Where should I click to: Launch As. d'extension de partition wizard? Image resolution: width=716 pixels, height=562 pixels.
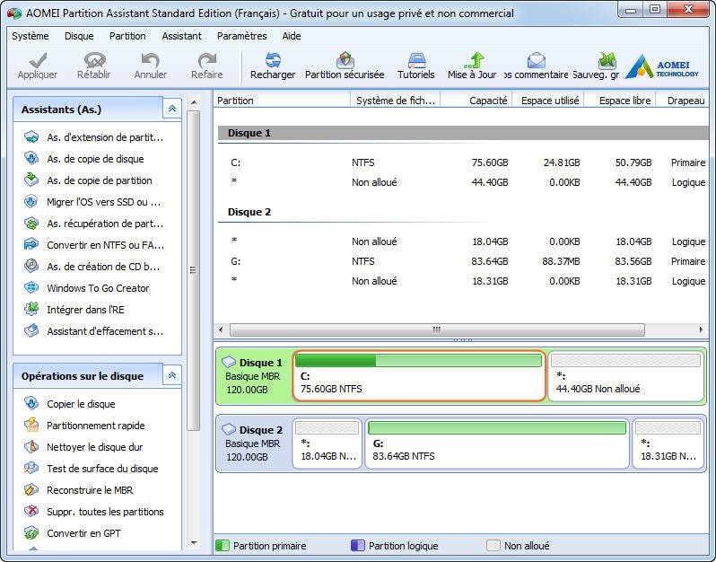(93, 137)
